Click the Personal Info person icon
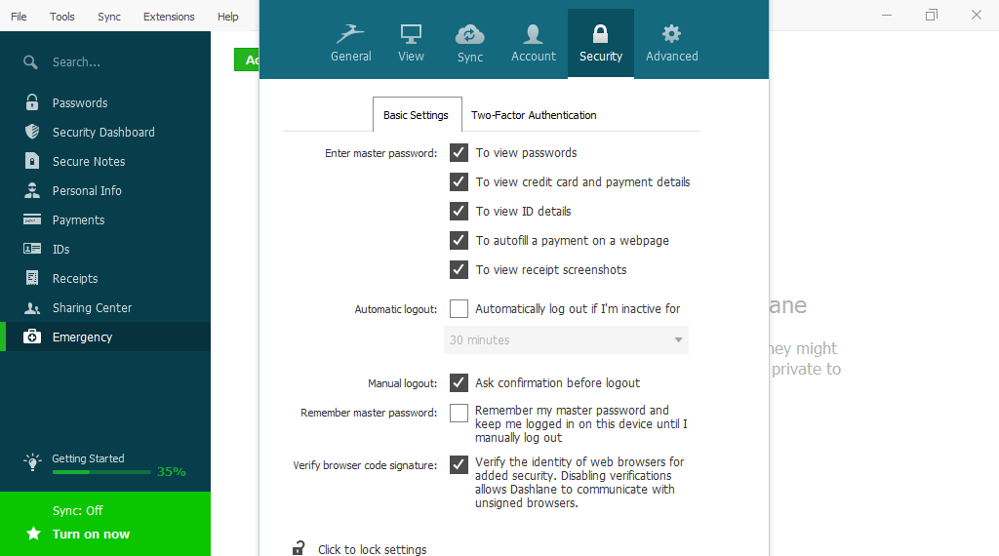The height and width of the screenshot is (556, 999). tap(32, 190)
